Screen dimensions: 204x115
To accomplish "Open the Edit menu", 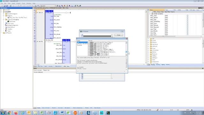I will coord(5,3).
